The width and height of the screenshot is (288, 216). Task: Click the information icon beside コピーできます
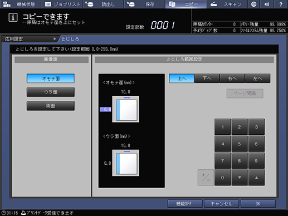click(13, 18)
